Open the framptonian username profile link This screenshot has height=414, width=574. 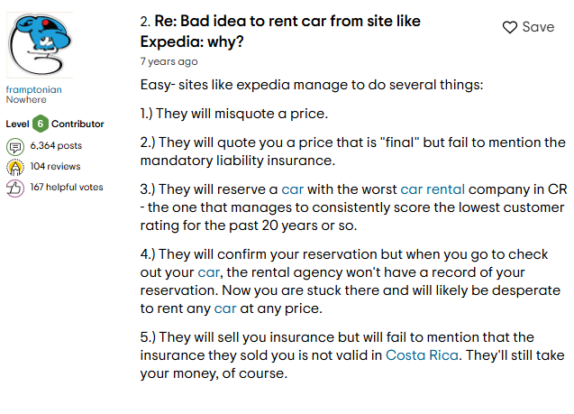pos(34,90)
